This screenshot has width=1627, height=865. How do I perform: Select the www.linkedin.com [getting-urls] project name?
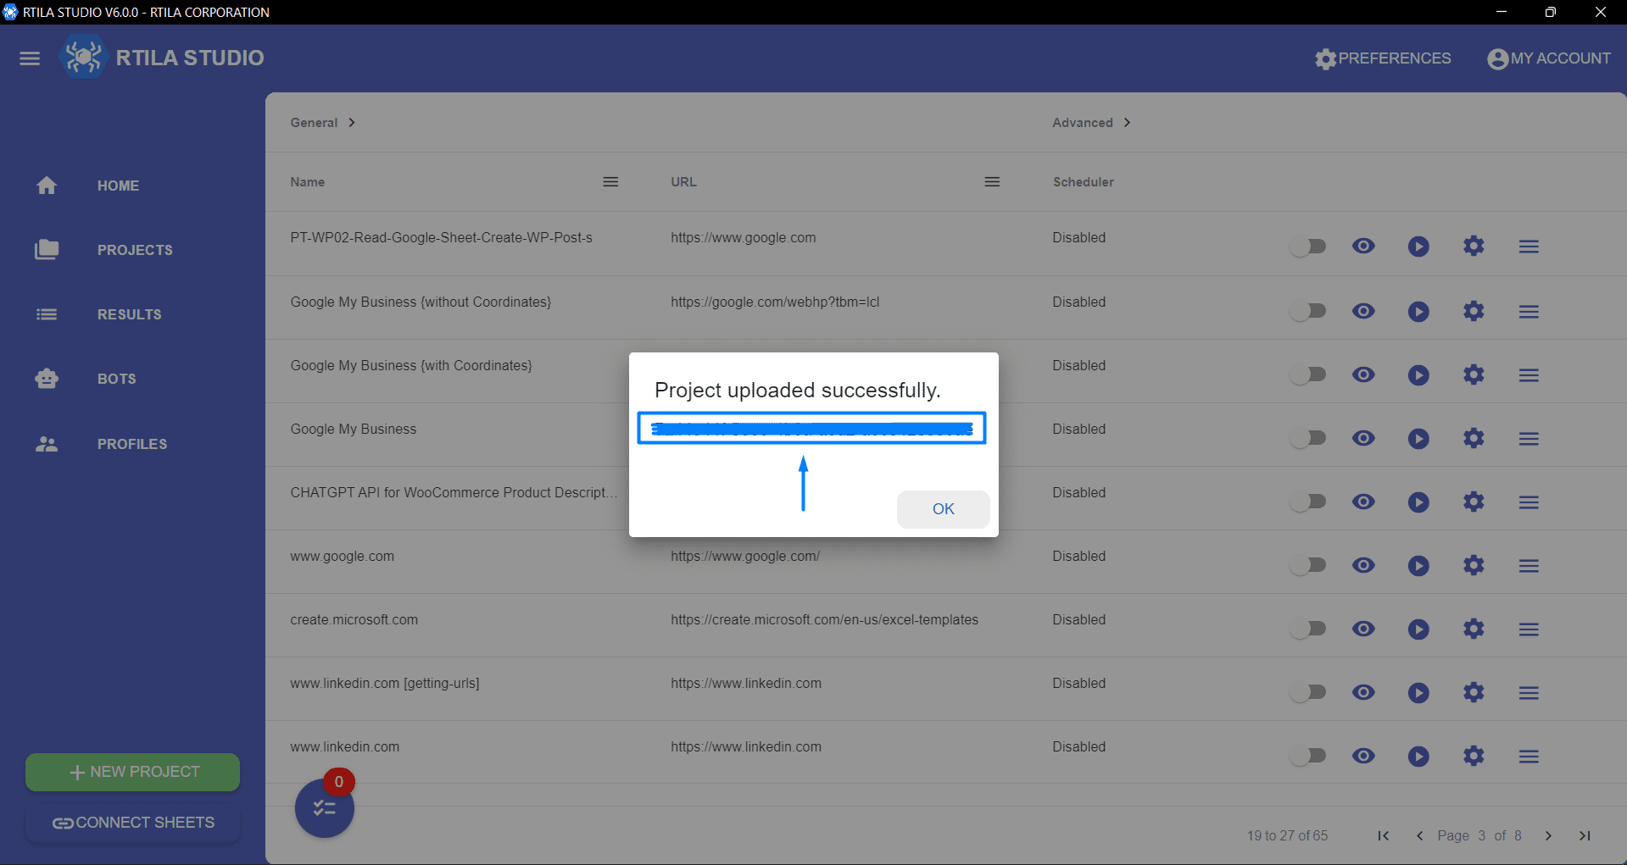[385, 684]
